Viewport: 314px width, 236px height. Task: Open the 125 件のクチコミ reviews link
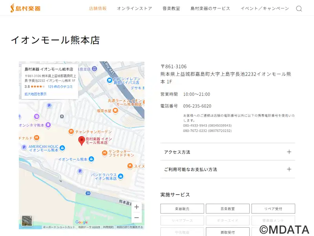click(60, 87)
